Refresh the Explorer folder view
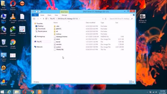Screen dimensions: 167x94 (105, 19)
